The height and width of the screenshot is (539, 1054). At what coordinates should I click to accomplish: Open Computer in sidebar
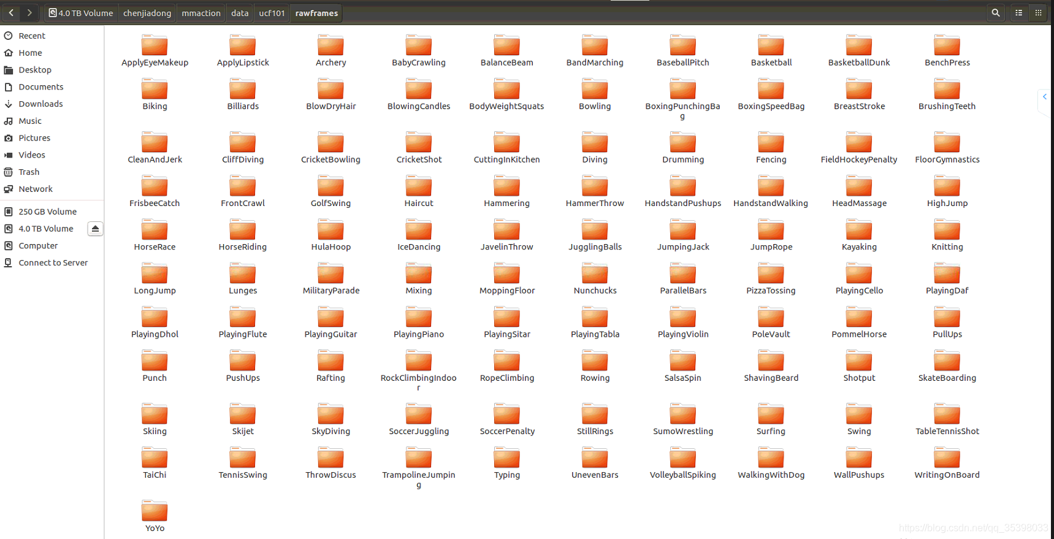tap(52, 246)
